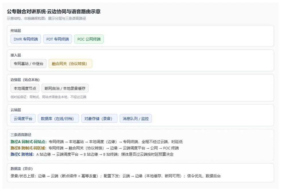Image resolution: width=281 pixels, height=191 pixels.
Task: Click the main title 公专融合对讲系统·云边协同与语音路由示意
Action: click(54, 12)
